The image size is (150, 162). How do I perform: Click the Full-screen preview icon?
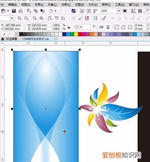(125, 11)
